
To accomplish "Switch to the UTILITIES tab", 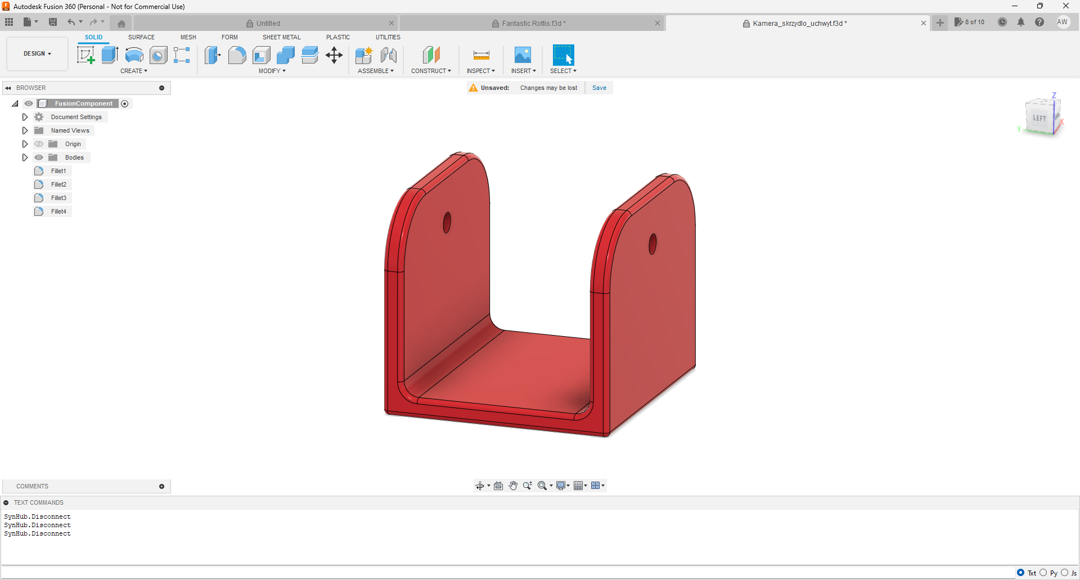I will pos(388,37).
